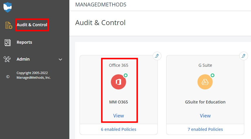The width and height of the screenshot is (251, 139).
Task: Click the green status dot on Office 365
Action: 125,75
